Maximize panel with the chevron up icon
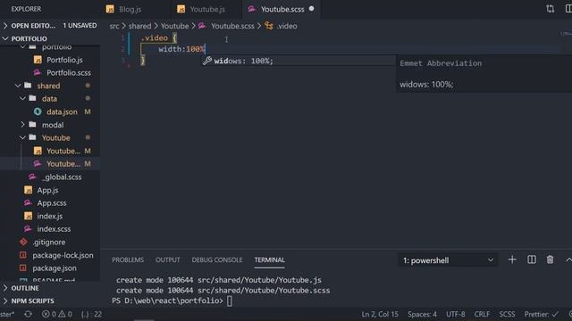 point(568,259)
